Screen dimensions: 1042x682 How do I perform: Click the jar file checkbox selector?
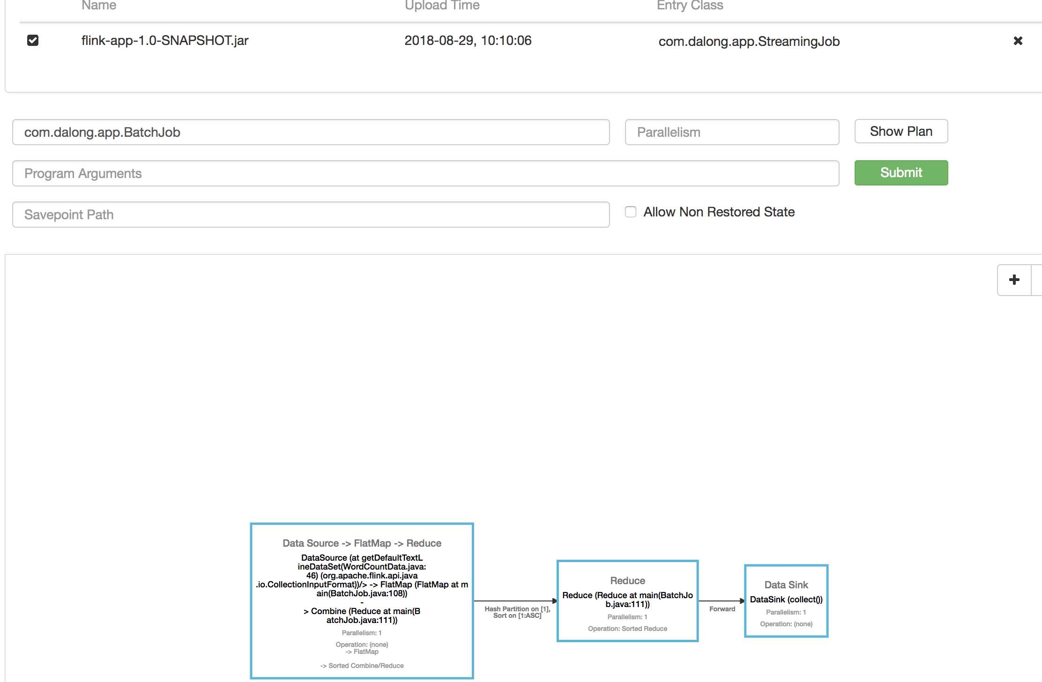point(33,40)
